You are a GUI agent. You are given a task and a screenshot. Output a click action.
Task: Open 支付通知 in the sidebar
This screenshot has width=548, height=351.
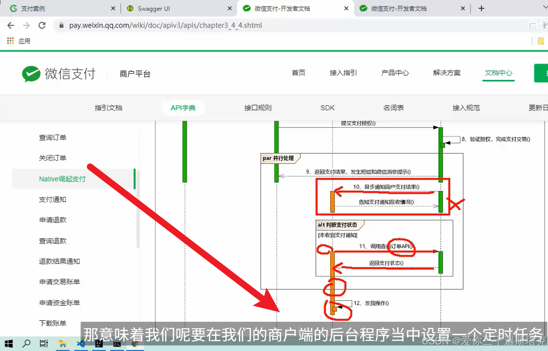(x=53, y=200)
